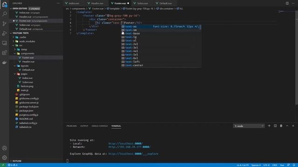Open the Network 192.168 address link
Screen dimensions: 298x167
click(129, 147)
